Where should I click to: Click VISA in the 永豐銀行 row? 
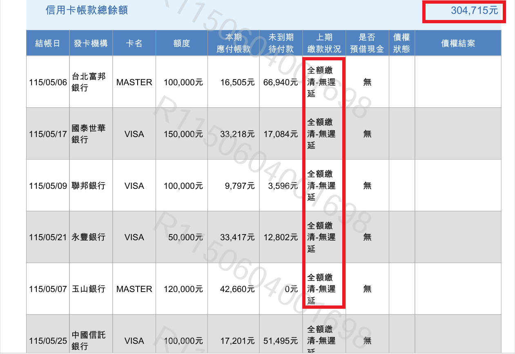click(134, 237)
